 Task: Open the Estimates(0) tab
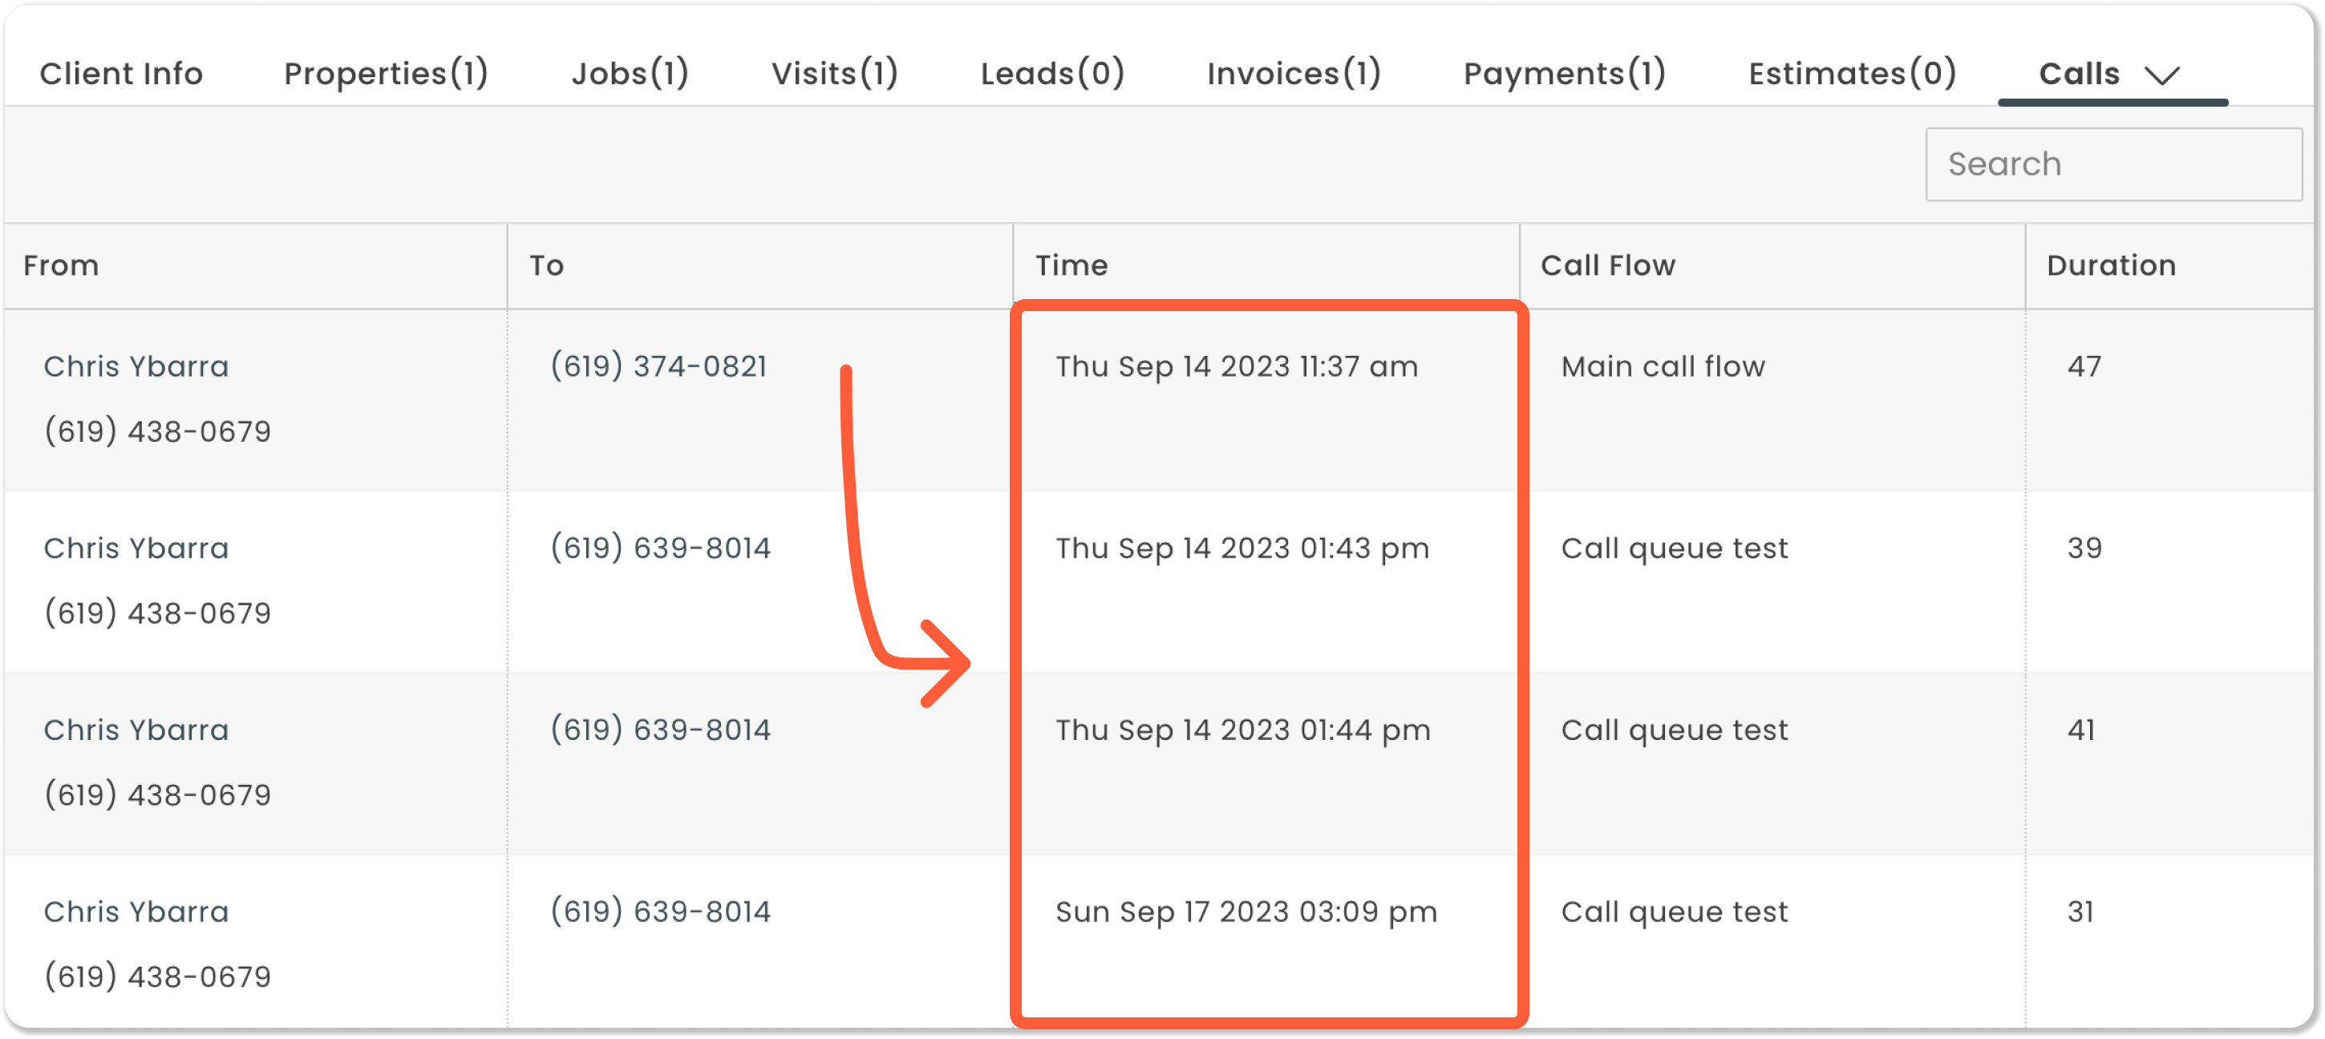point(1852,74)
